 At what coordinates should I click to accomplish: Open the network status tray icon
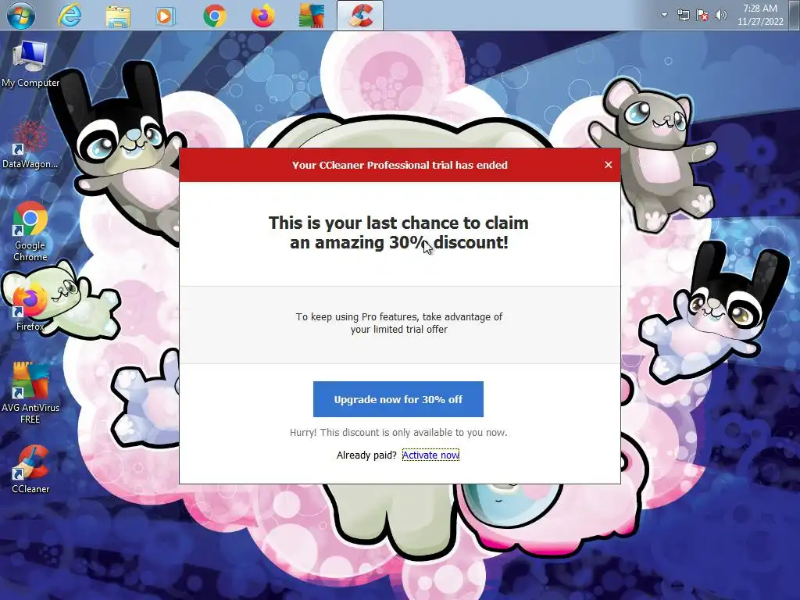(683, 15)
